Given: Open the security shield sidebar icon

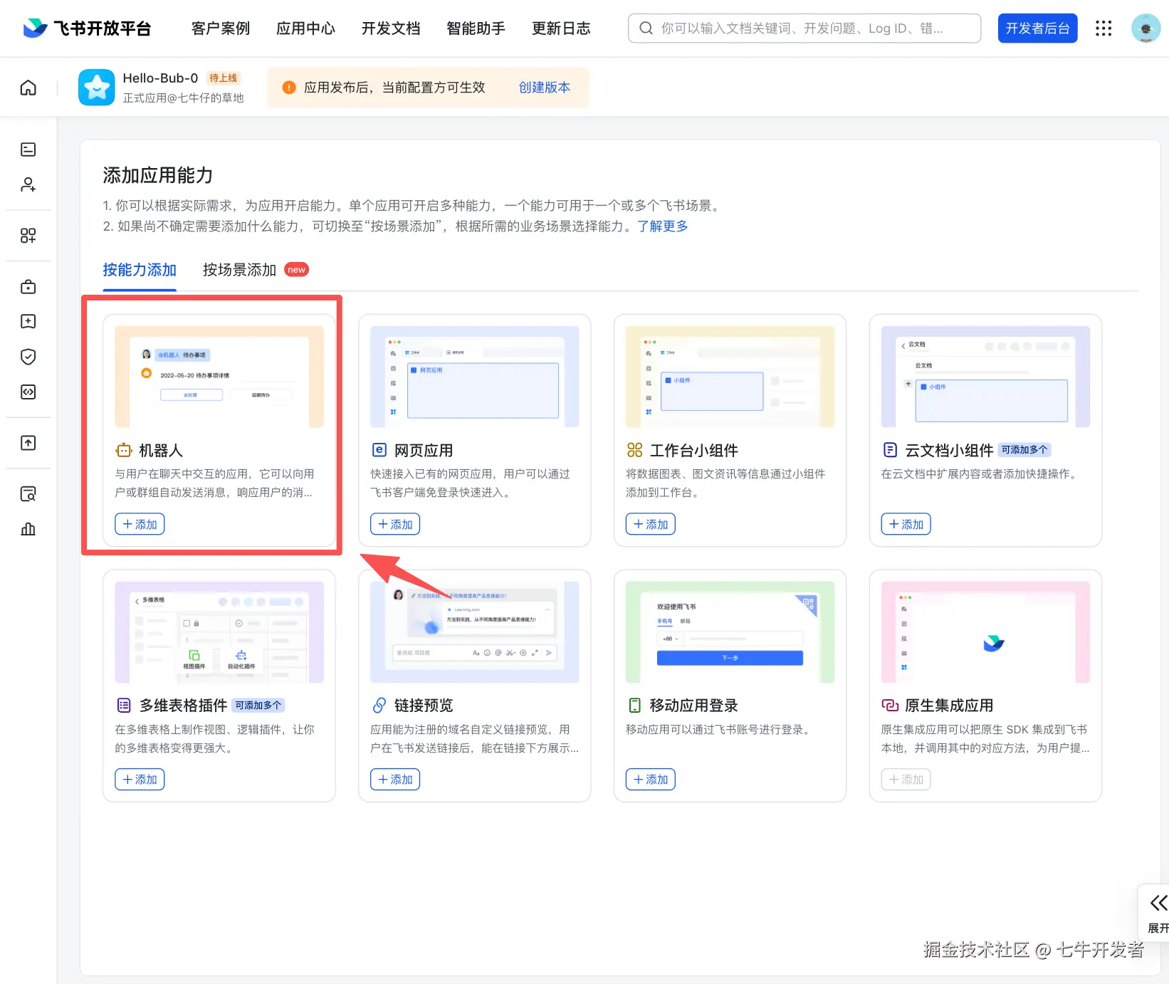Looking at the screenshot, I should (x=28, y=356).
